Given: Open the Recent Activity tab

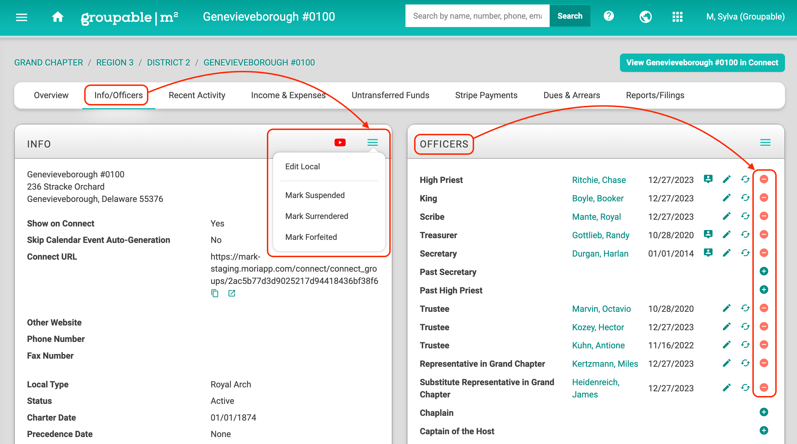Looking at the screenshot, I should tap(197, 95).
